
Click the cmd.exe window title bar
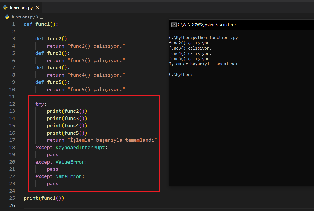(237, 25)
